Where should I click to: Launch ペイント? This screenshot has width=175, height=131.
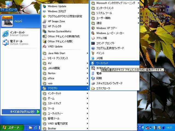(x=115, y=53)
